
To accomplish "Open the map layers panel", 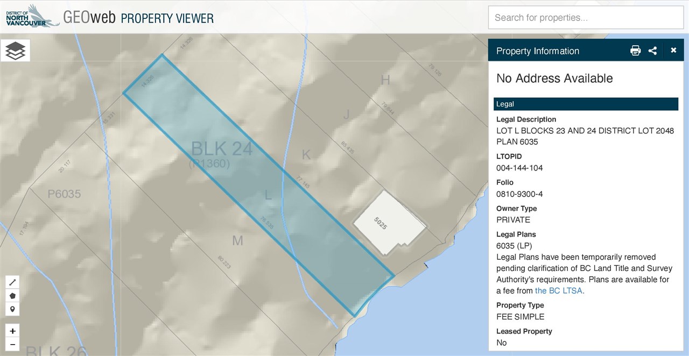I will pyautogui.click(x=15, y=51).
